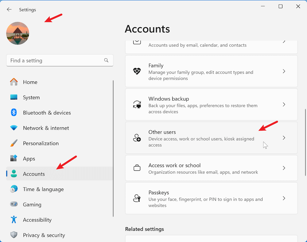Click the user profile picture
The image size is (307, 242).
(x=17, y=33)
